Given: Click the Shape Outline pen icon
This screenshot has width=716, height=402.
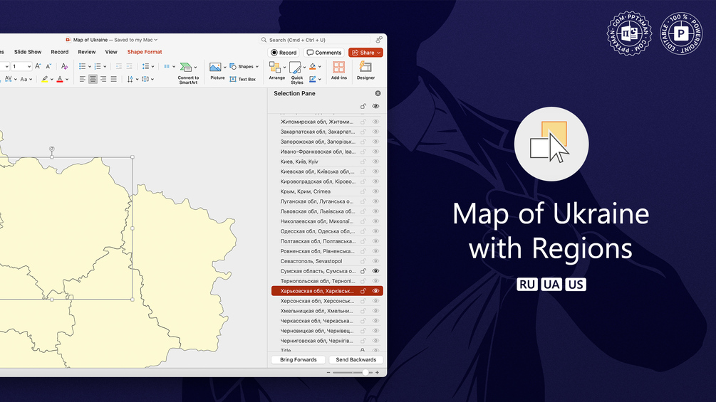Looking at the screenshot, I should 313,79.
